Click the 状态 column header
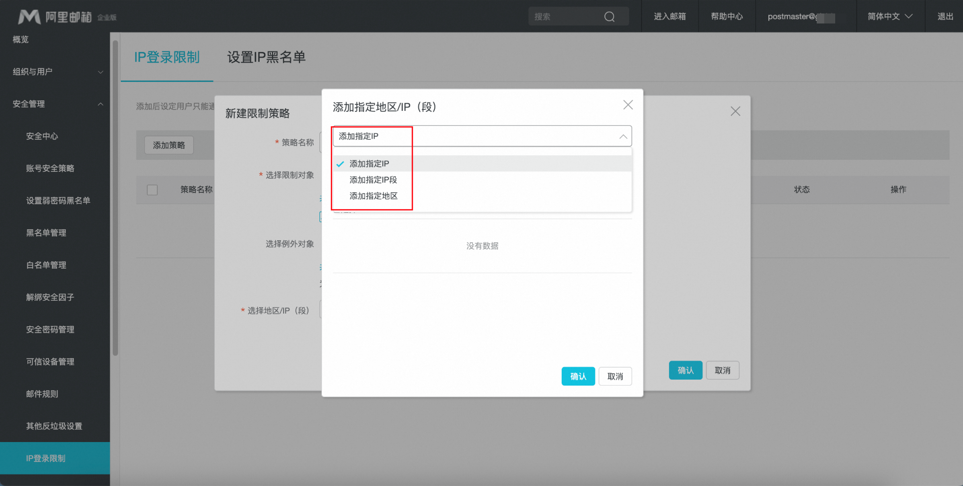 [802, 190]
